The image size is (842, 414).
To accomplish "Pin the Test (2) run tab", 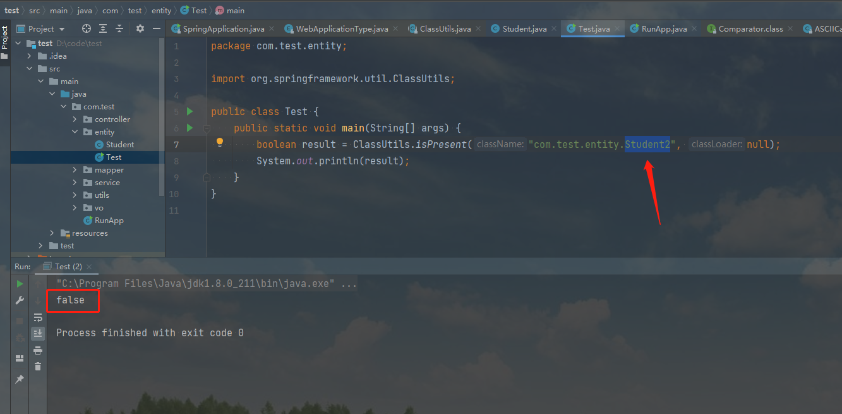I will [19, 379].
